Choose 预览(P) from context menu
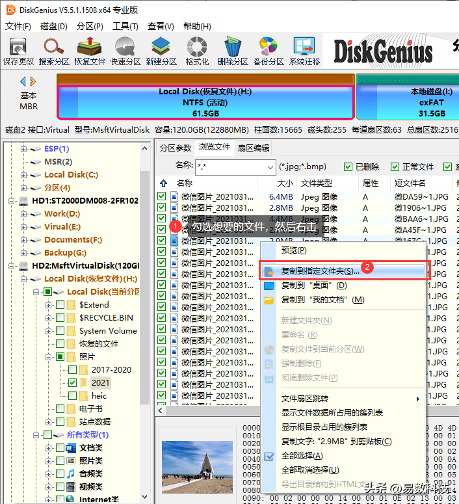This screenshot has height=504, width=459. (x=294, y=250)
